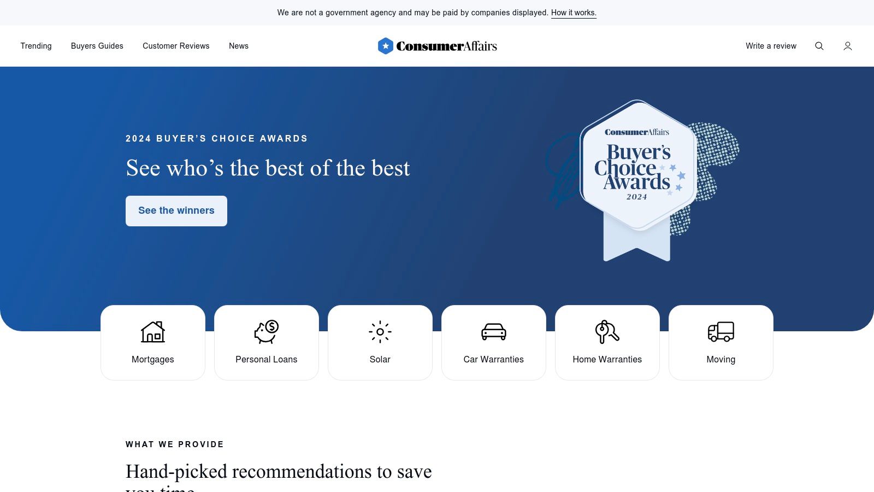Select the Solar category label
The height and width of the screenshot is (492, 874).
pyautogui.click(x=380, y=359)
